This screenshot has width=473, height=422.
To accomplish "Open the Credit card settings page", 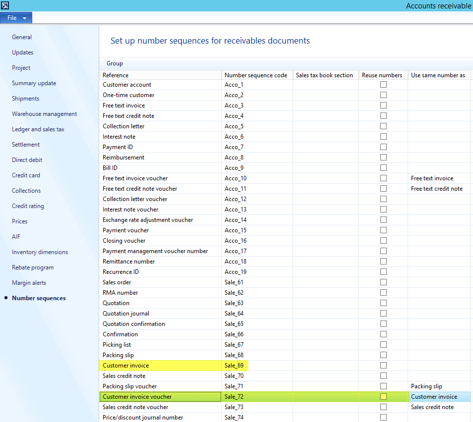I will coord(26,175).
